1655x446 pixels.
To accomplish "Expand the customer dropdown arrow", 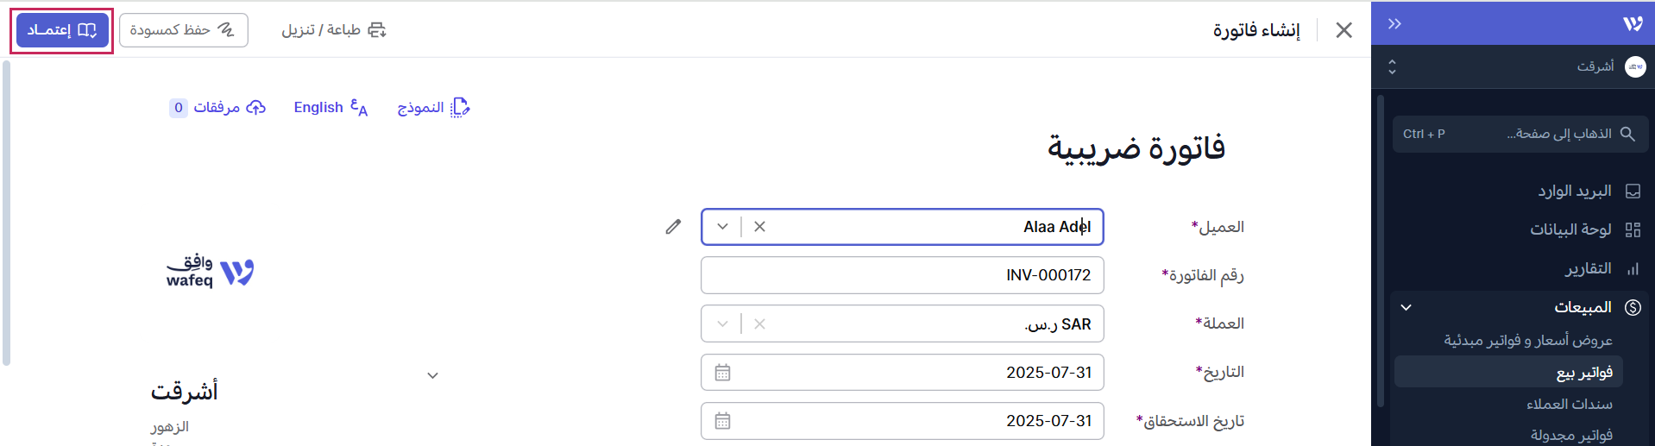I will pos(722,227).
